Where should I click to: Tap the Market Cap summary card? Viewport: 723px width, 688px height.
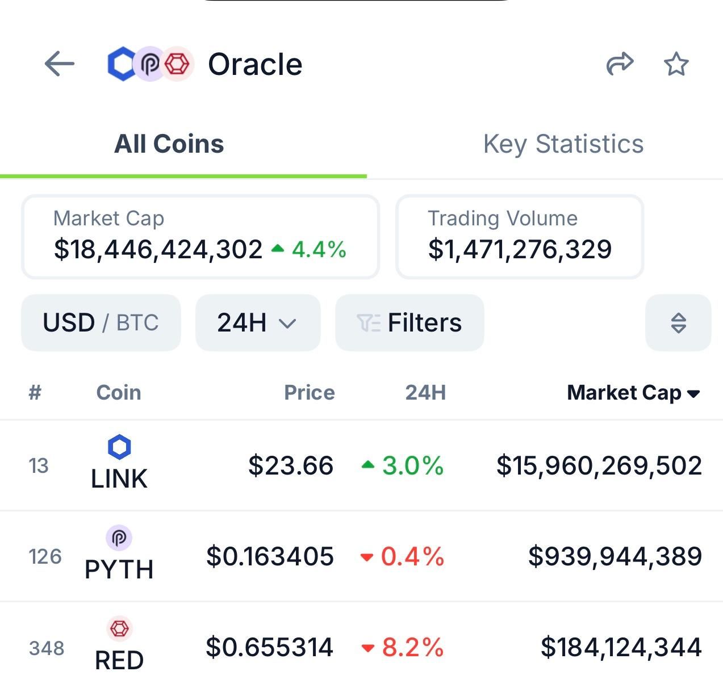click(200, 237)
